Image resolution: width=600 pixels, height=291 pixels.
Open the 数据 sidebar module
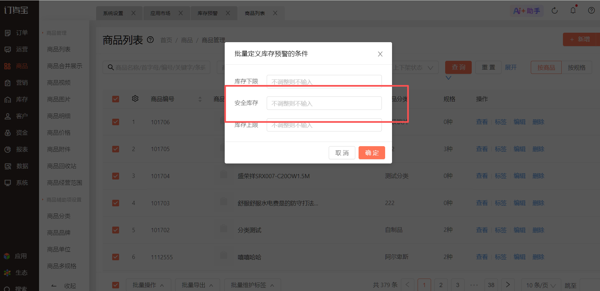(16, 166)
